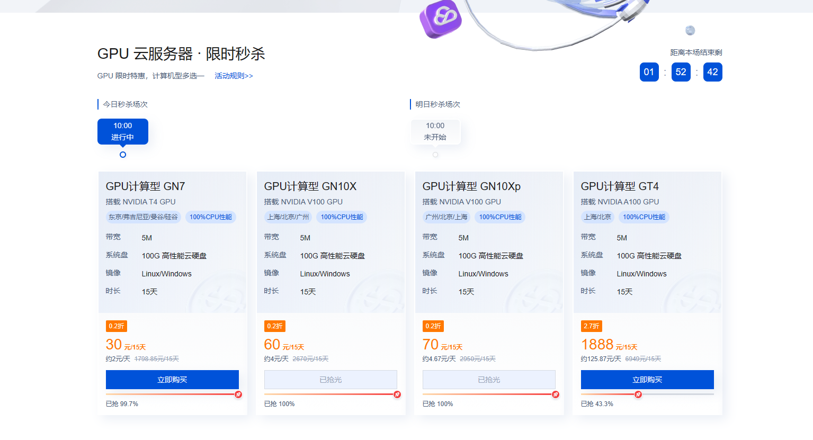The height and width of the screenshot is (440, 813).
Task: Click GN10X 0.2折 discount badge
Action: pos(275,326)
